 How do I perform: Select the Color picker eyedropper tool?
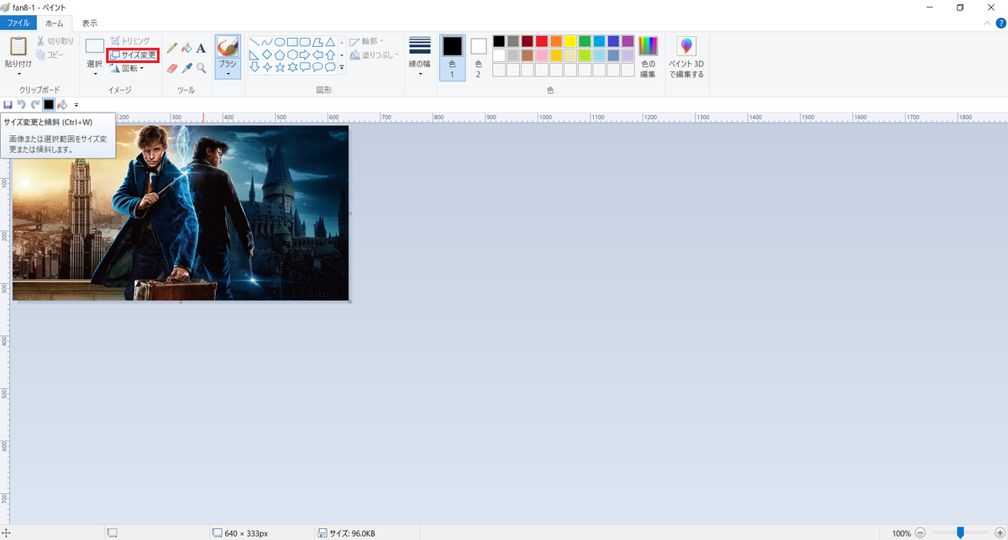point(187,68)
